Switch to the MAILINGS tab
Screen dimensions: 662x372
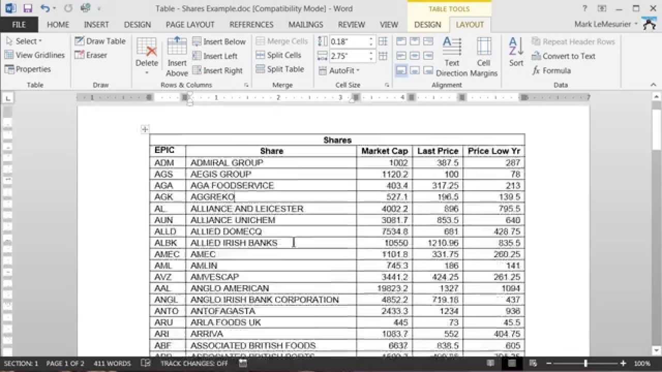(306, 24)
